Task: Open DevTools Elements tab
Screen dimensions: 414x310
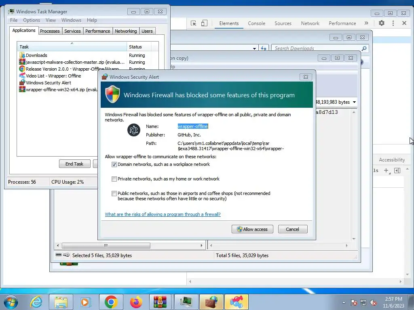Action: coord(229,23)
